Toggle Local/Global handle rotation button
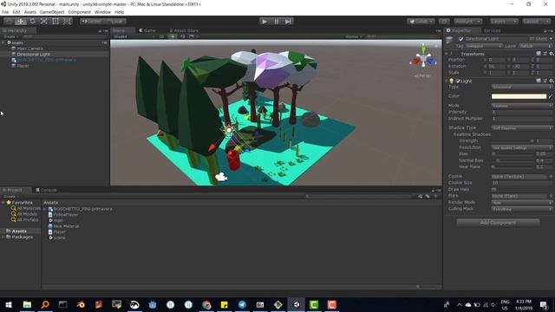 (115, 21)
